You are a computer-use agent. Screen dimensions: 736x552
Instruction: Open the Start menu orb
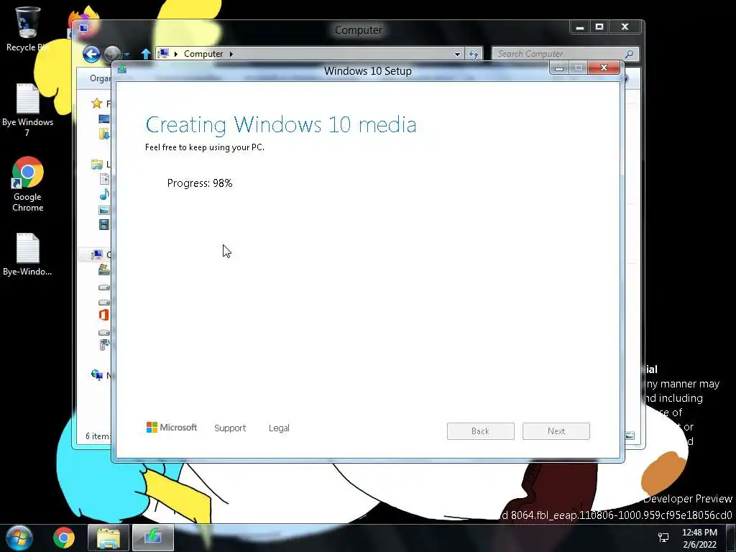point(19,538)
